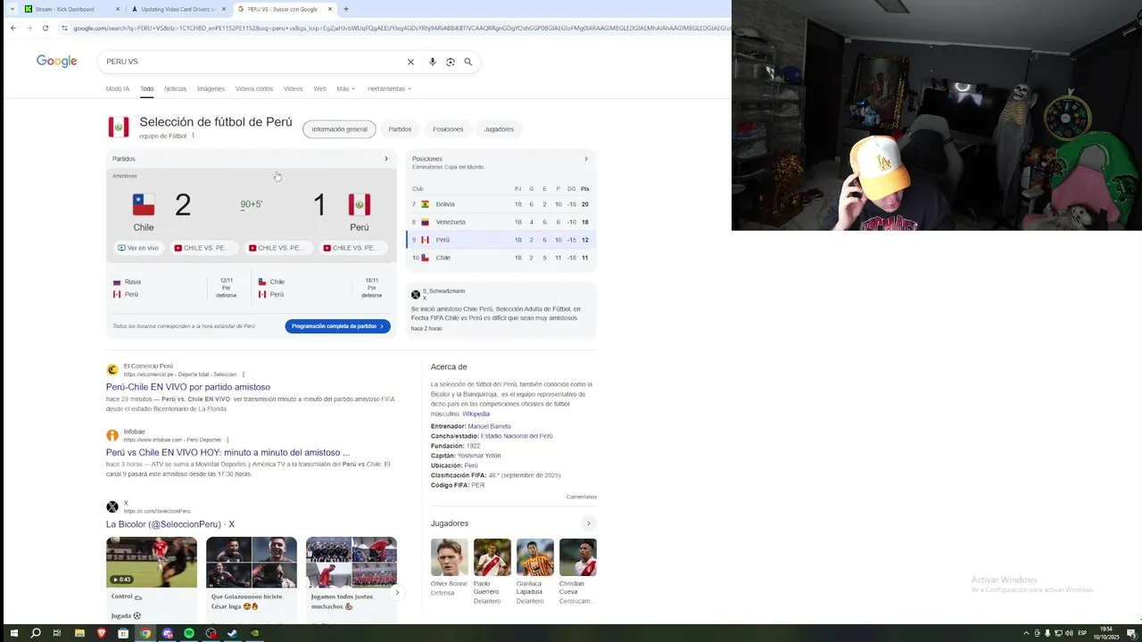Open Comentarios feedback link
The height and width of the screenshot is (642, 1142).
coord(581,497)
